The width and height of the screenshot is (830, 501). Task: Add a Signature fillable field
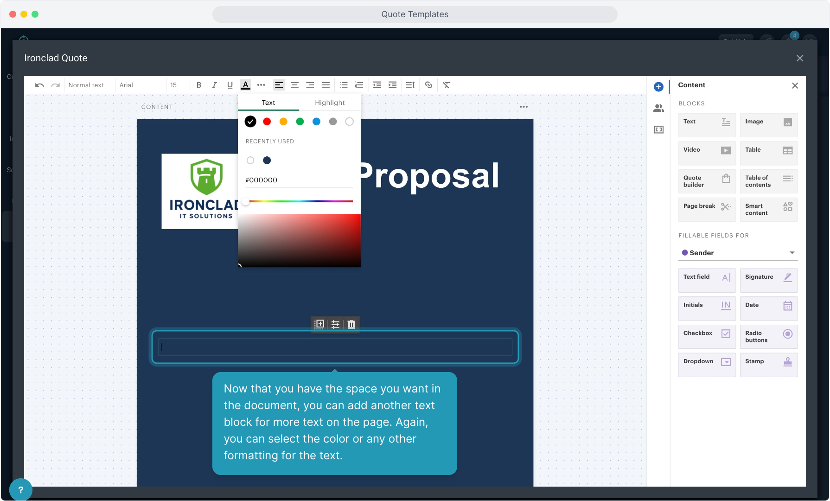[x=768, y=280]
